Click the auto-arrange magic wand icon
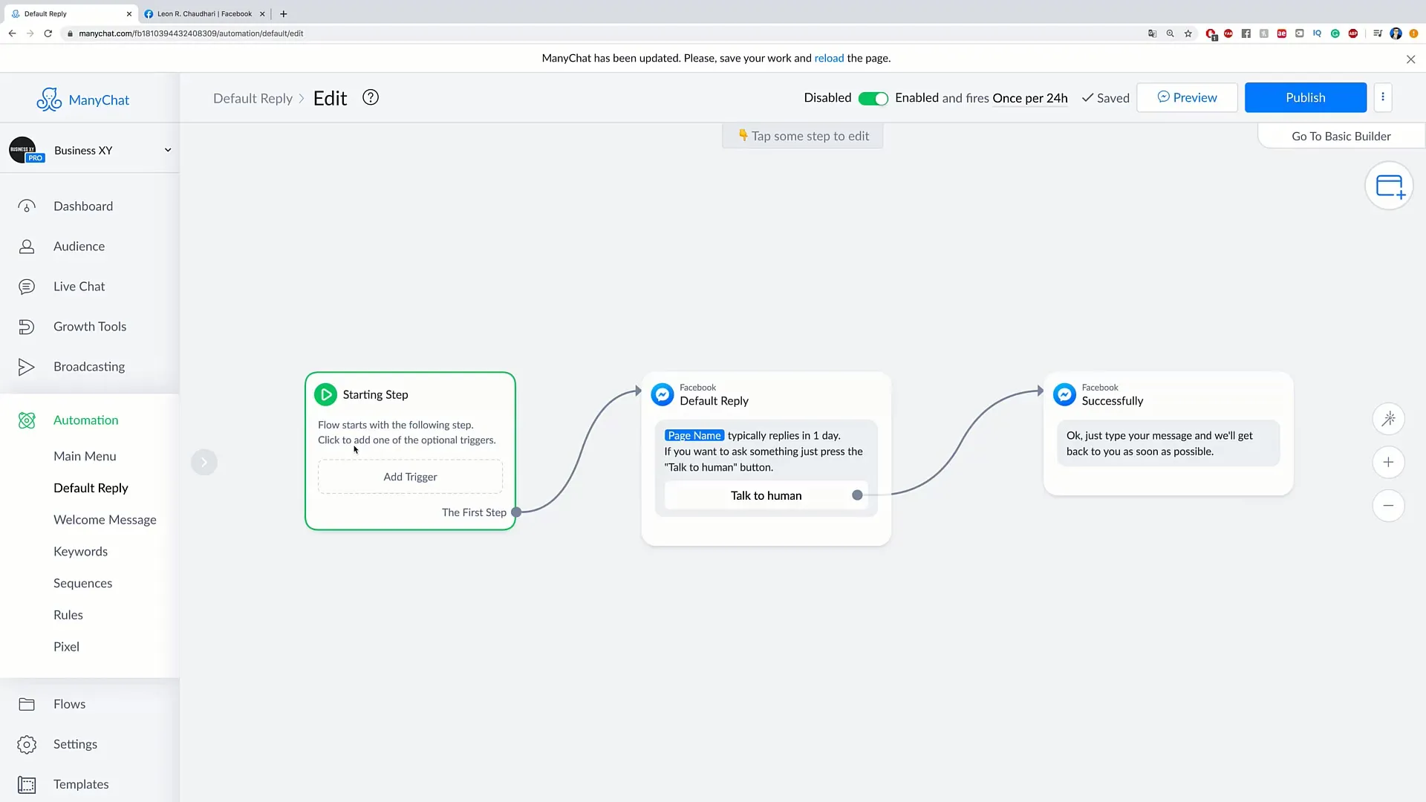The image size is (1426, 802). (1388, 419)
